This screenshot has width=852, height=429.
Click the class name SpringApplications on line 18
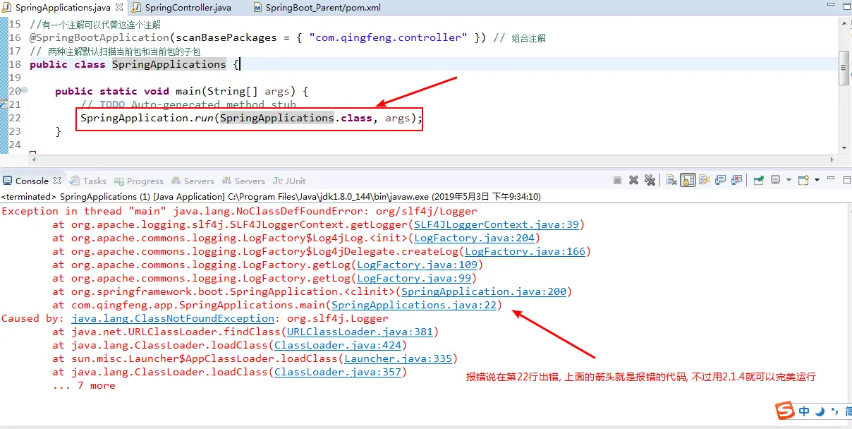[x=169, y=64]
